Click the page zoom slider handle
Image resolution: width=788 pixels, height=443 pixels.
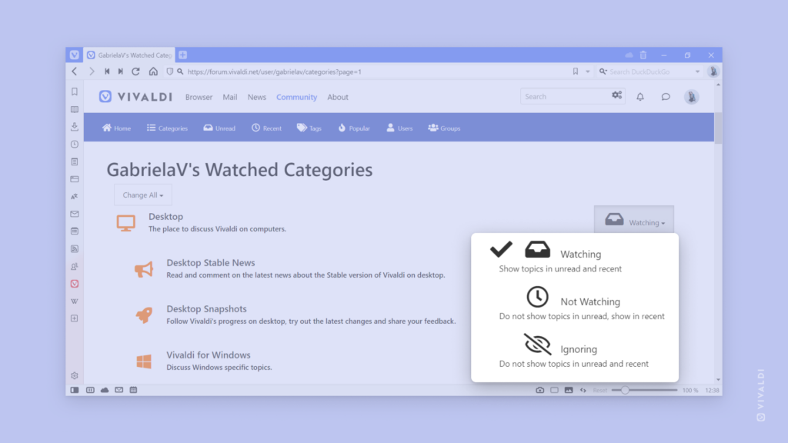coord(625,390)
